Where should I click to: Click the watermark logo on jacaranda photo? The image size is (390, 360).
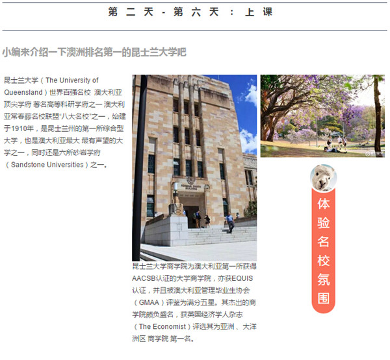[373, 153]
